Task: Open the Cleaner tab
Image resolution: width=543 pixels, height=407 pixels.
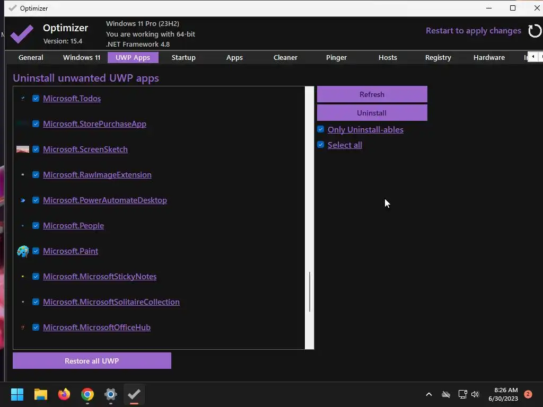Action: [x=285, y=57]
